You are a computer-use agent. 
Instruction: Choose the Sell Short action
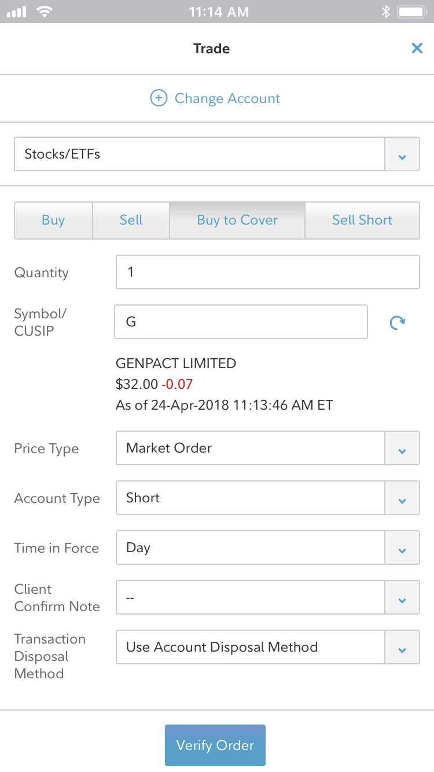point(362,220)
